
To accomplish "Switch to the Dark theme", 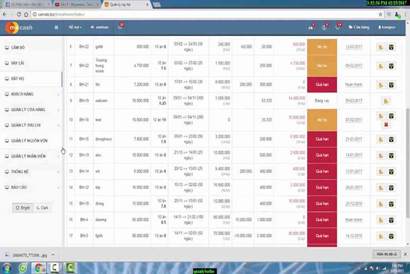I will coord(42,208).
